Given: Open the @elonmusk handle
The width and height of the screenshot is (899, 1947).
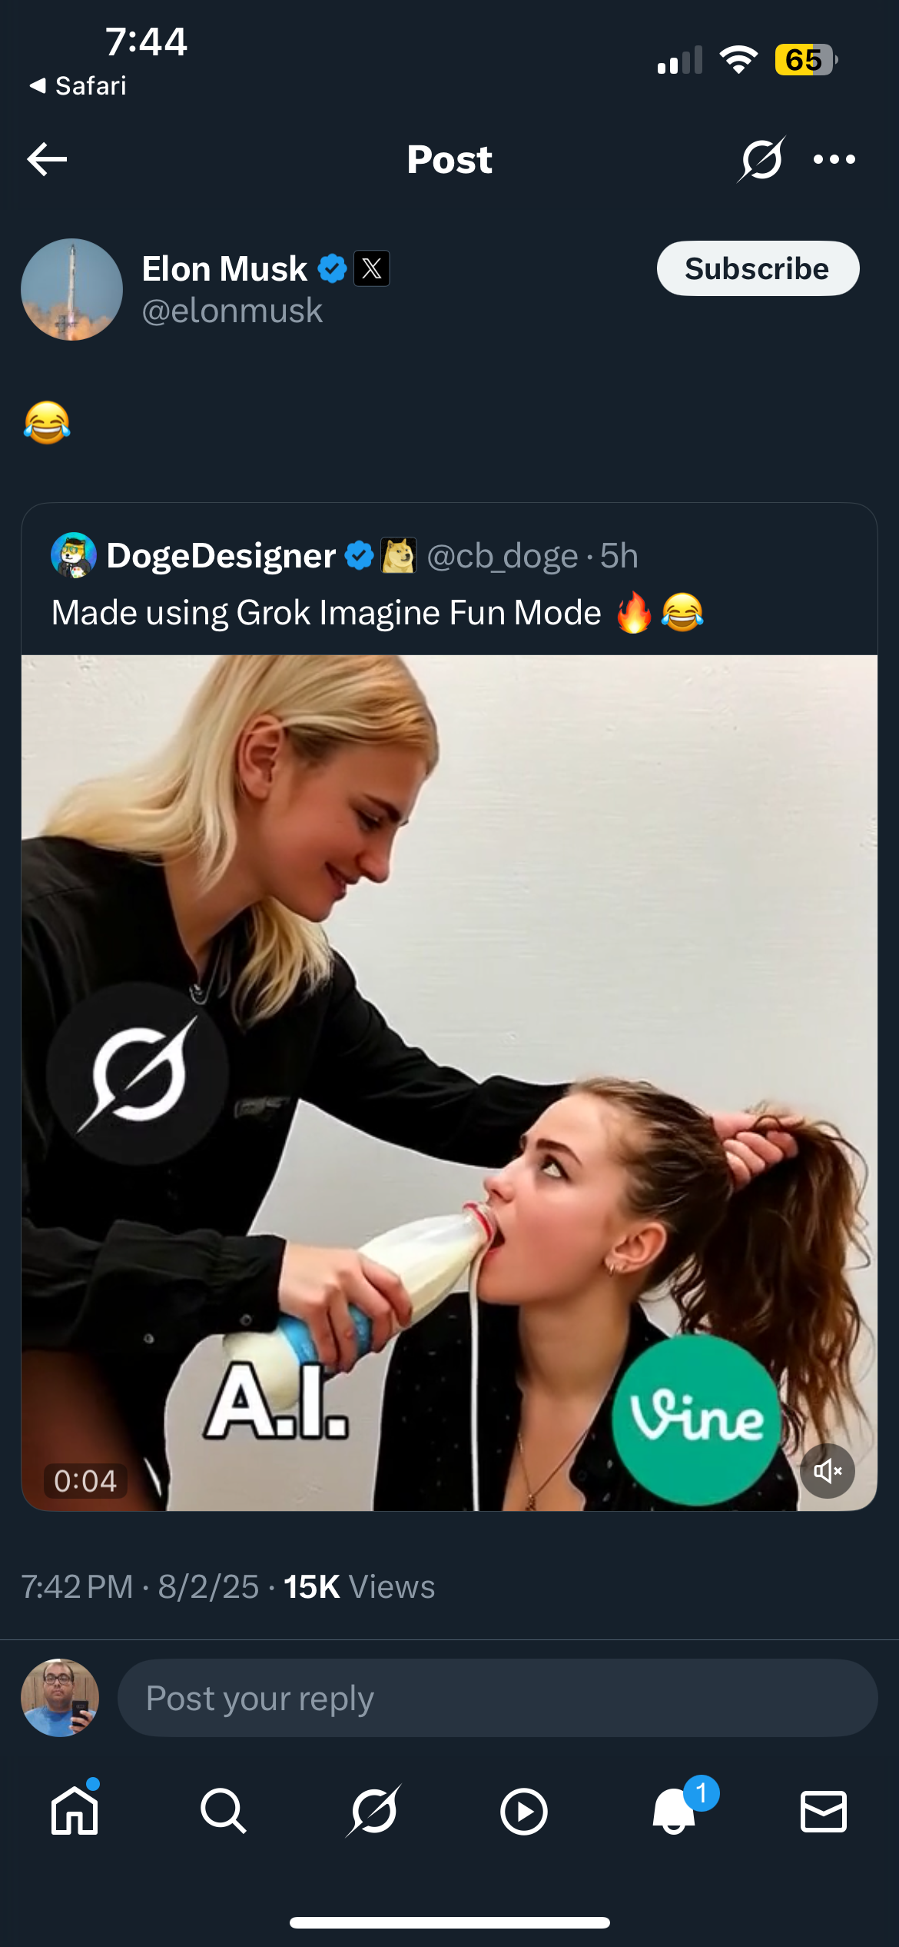Looking at the screenshot, I should click(x=232, y=311).
